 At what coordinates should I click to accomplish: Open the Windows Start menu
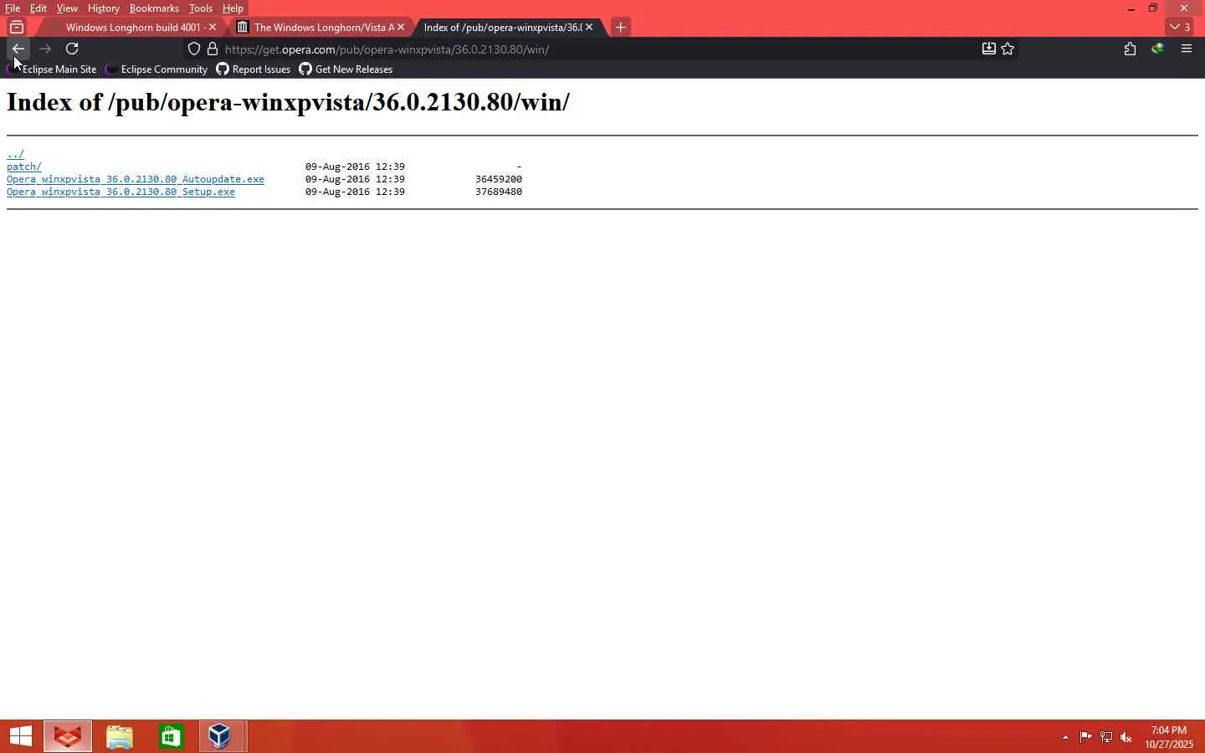[20, 736]
